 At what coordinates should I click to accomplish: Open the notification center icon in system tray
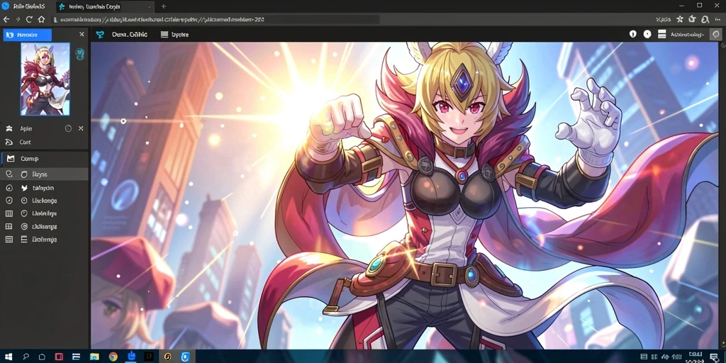click(715, 357)
